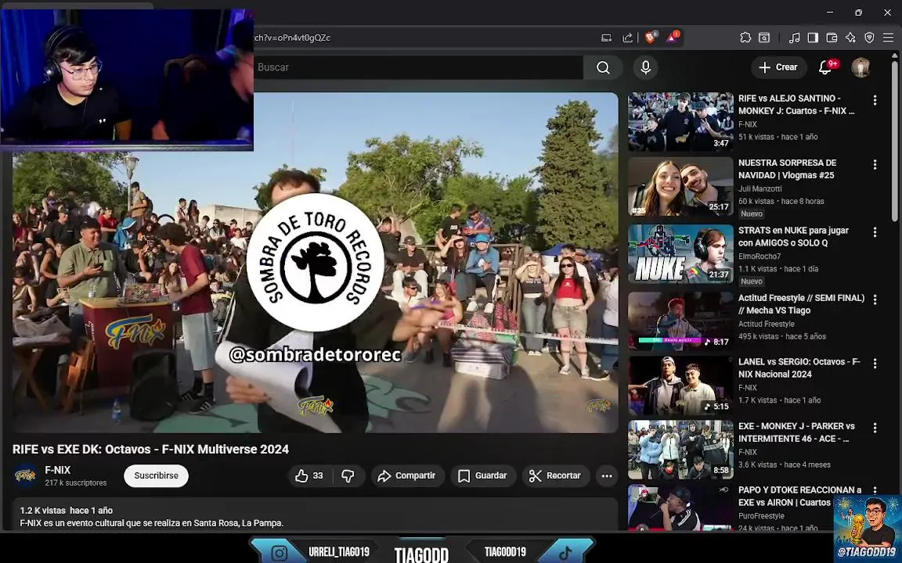Open the Brave VPN shield icon
This screenshot has height=563, width=902.
869,38
